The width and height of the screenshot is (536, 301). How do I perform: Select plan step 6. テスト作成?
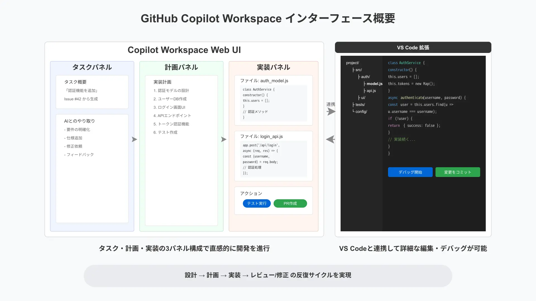point(166,132)
